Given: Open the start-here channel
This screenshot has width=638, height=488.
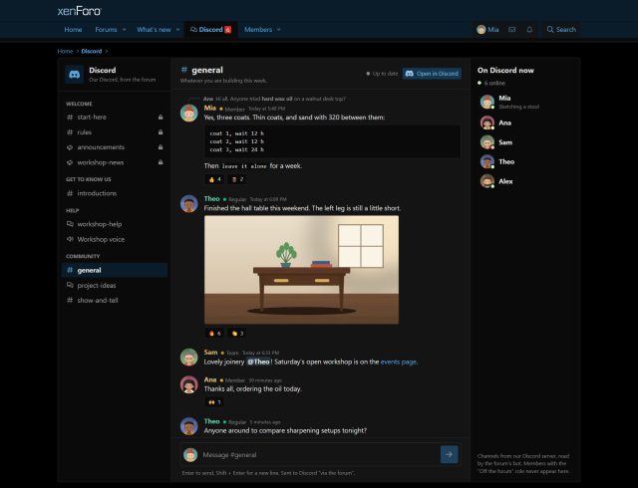Looking at the screenshot, I should [115, 118].
